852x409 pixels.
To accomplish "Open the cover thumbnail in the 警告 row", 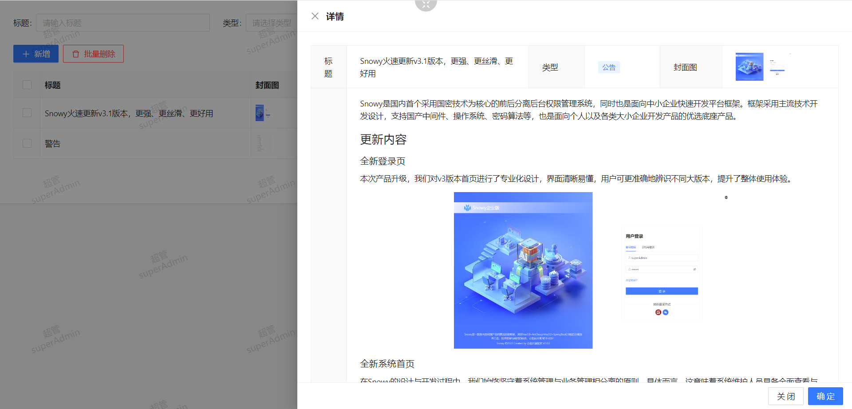I will tap(264, 143).
